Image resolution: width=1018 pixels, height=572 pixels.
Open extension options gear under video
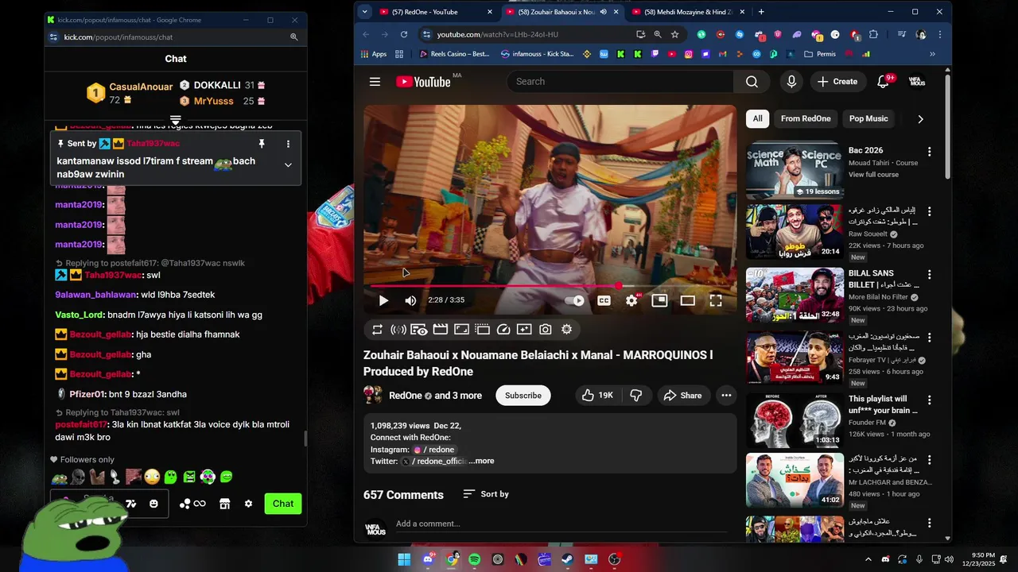pos(566,329)
